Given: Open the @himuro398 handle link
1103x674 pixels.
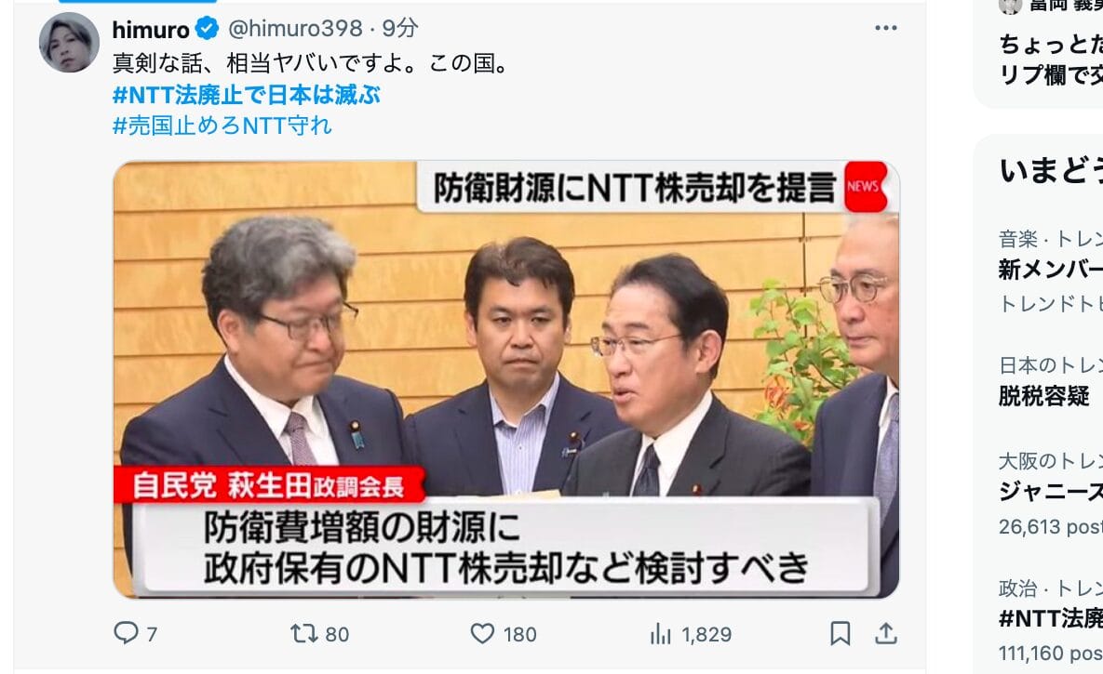Looking at the screenshot, I should pos(295,28).
